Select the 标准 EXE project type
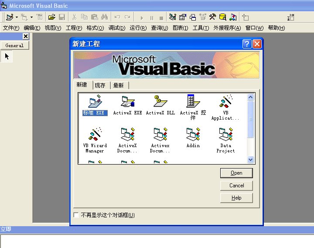Screen dimensions: 314x248 click(95, 105)
